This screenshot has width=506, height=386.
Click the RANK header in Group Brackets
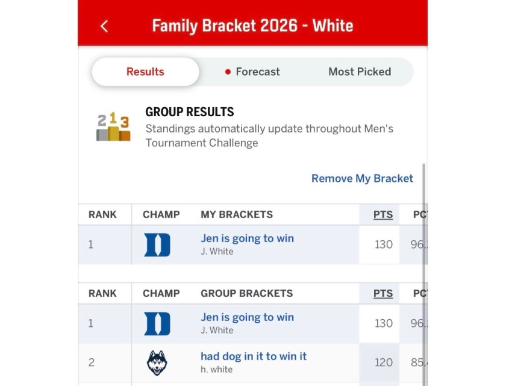tap(102, 293)
